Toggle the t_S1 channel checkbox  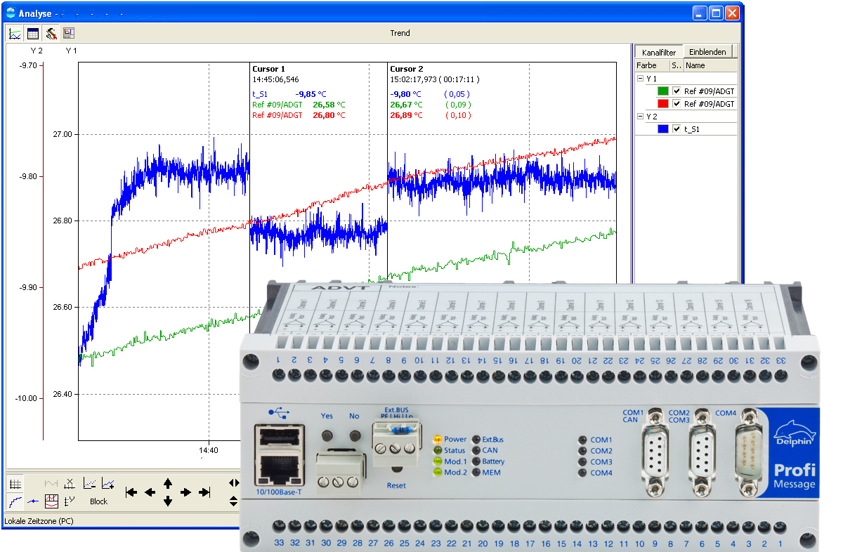click(x=677, y=129)
